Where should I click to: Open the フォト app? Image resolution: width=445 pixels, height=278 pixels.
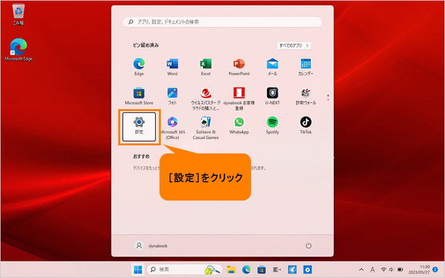coord(172,96)
